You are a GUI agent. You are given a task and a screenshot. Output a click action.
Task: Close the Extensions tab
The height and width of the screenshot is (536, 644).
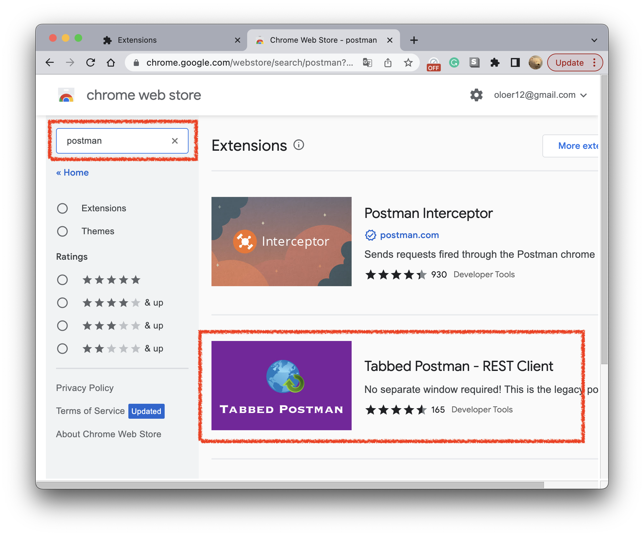click(x=238, y=40)
